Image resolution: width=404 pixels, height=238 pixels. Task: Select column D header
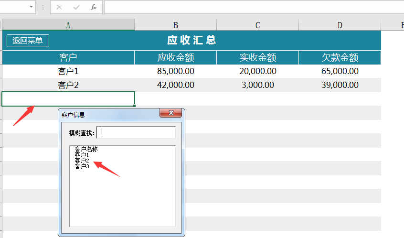(x=340, y=25)
